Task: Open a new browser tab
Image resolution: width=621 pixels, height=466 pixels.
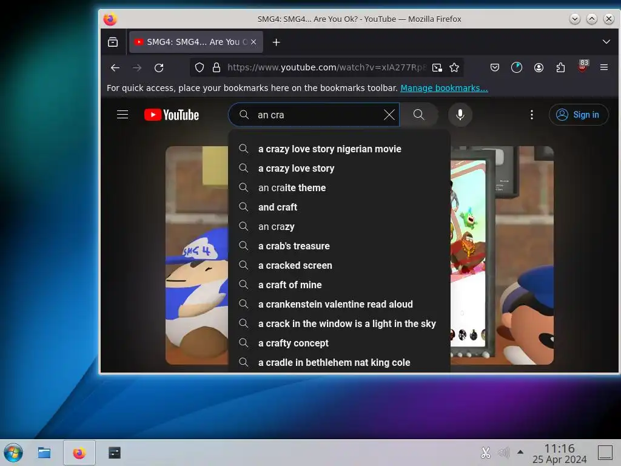Action: [x=277, y=42]
